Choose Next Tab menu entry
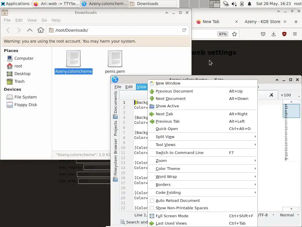The width and height of the screenshot is (302, 227). 203,114
